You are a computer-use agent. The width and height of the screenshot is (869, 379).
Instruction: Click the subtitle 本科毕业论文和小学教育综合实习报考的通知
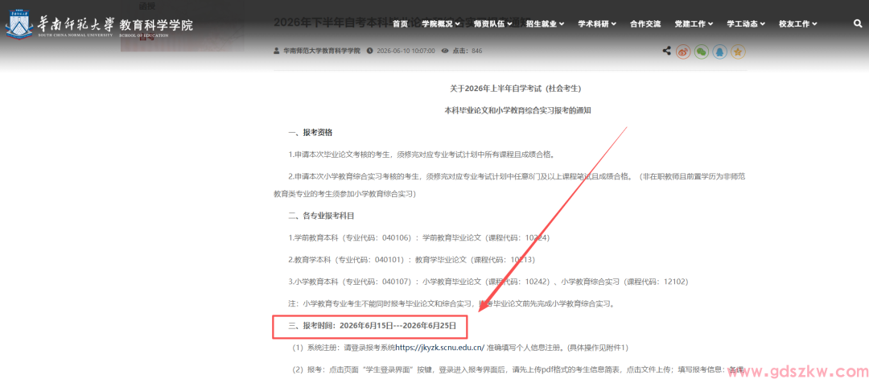pos(518,111)
